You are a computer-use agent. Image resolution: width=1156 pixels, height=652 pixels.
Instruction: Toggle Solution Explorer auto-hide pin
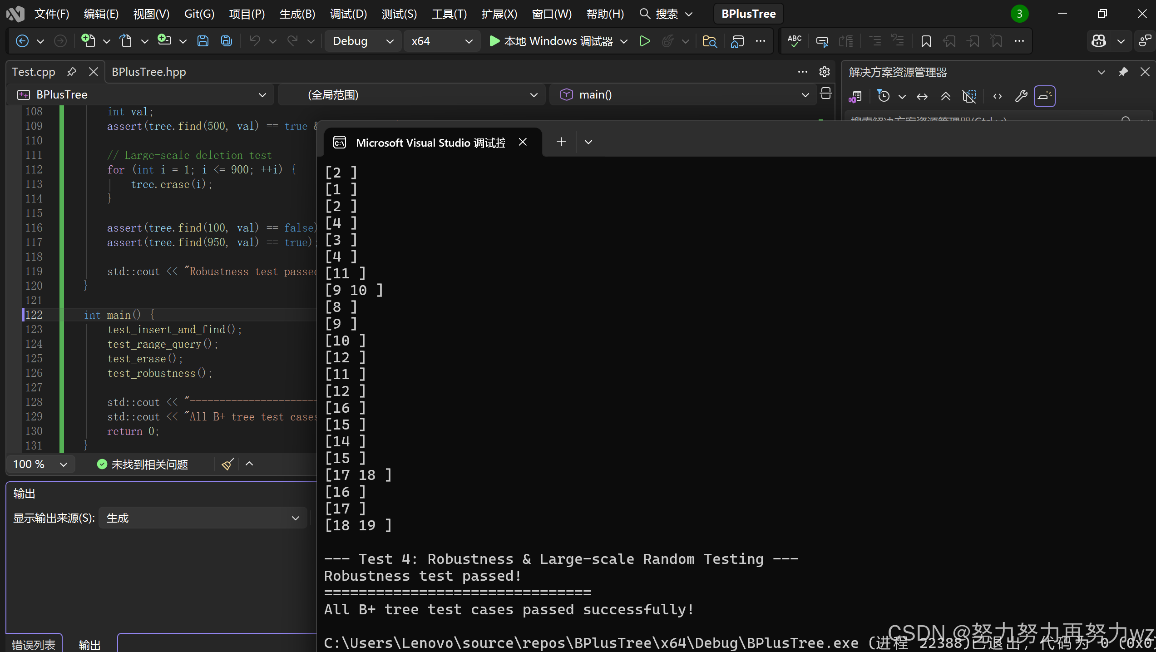(x=1123, y=72)
